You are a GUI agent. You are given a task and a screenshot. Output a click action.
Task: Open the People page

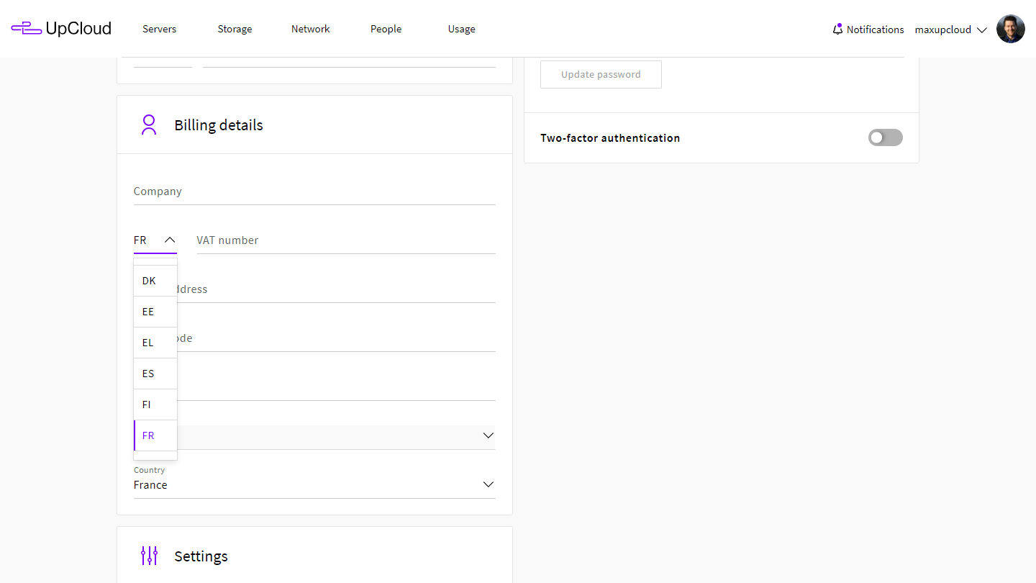tap(386, 29)
